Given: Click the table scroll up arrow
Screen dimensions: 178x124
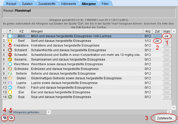Looking at the screenshot, I should coord(174,31).
